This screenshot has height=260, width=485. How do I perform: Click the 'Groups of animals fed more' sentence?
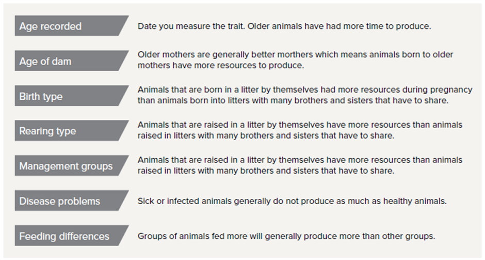pyautogui.click(x=286, y=236)
